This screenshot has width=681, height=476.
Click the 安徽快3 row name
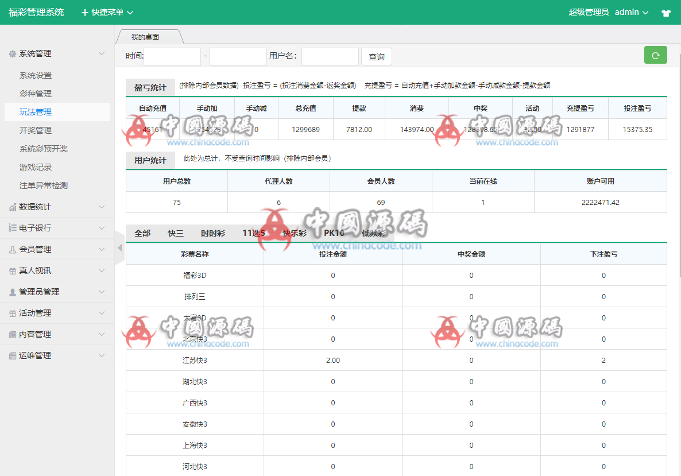pyautogui.click(x=195, y=424)
